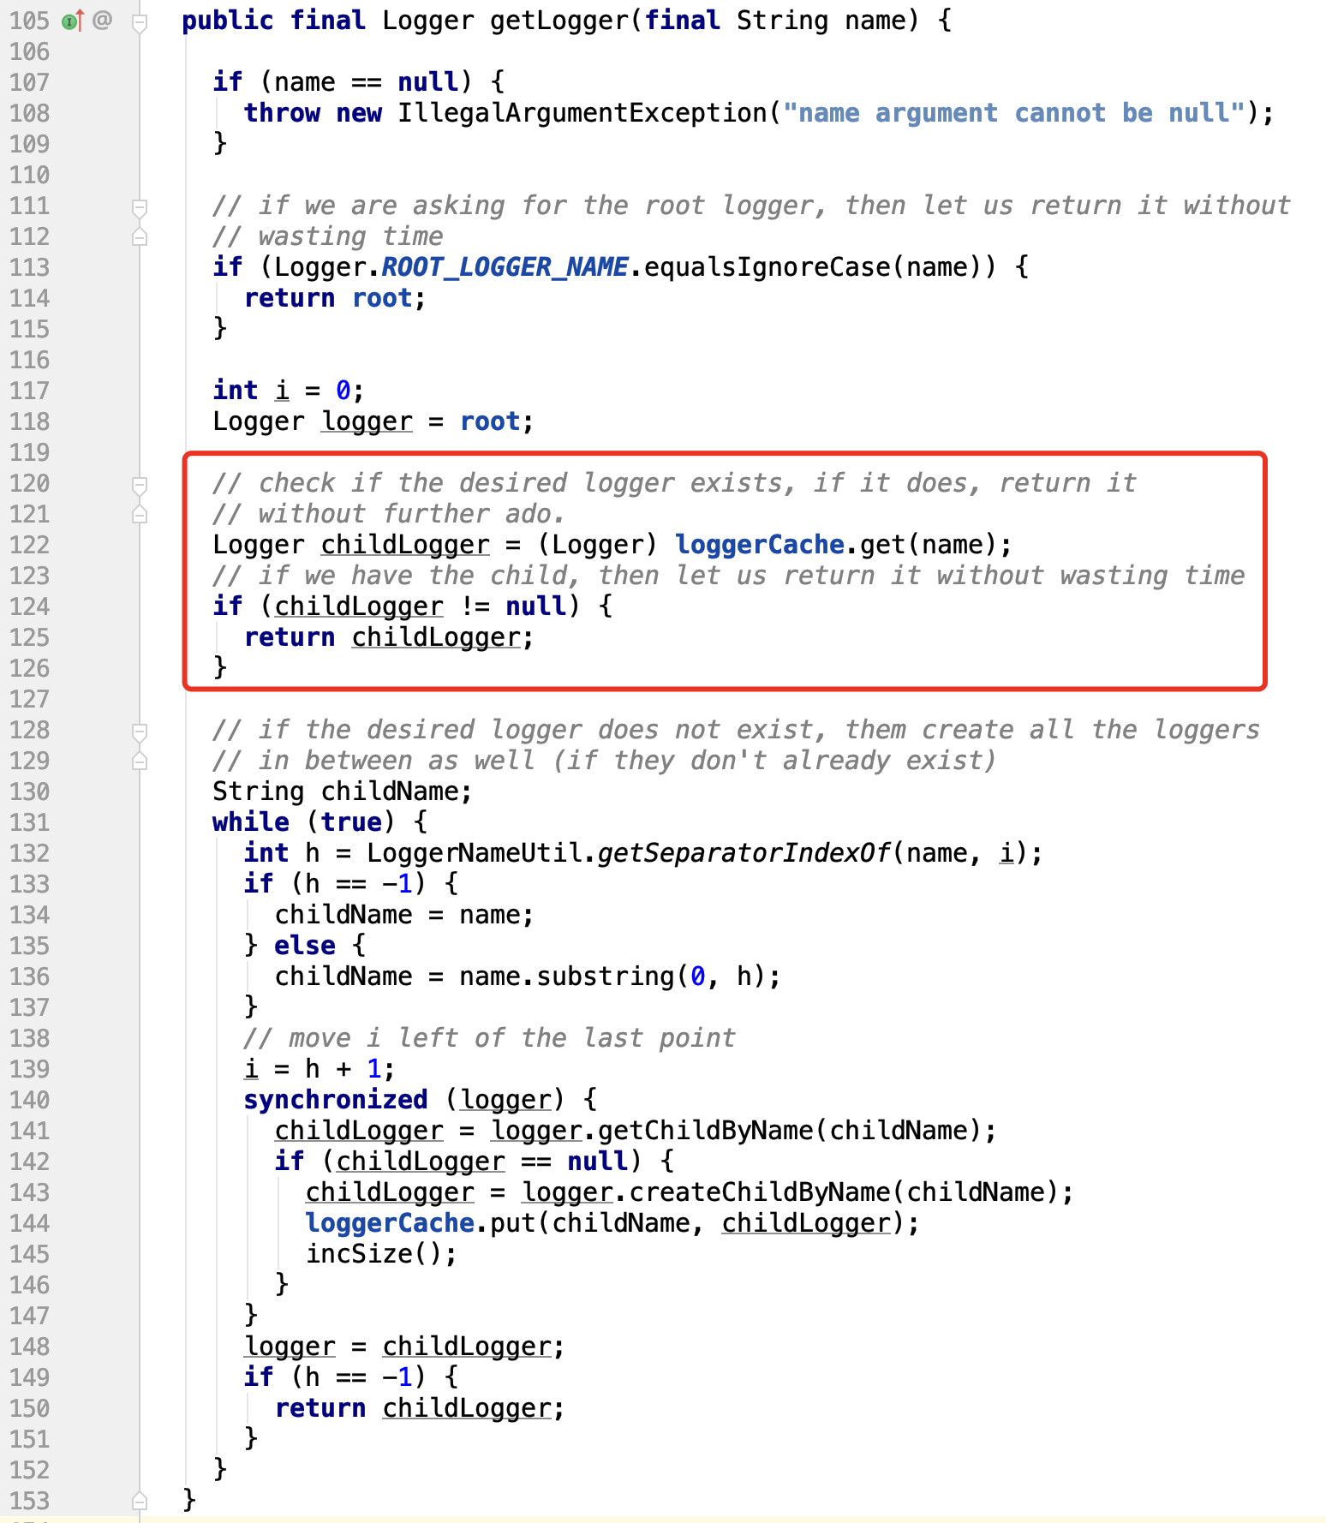Image resolution: width=1326 pixels, height=1523 pixels.
Task: Click the comment fold end marker at line 121
Action: click(140, 514)
